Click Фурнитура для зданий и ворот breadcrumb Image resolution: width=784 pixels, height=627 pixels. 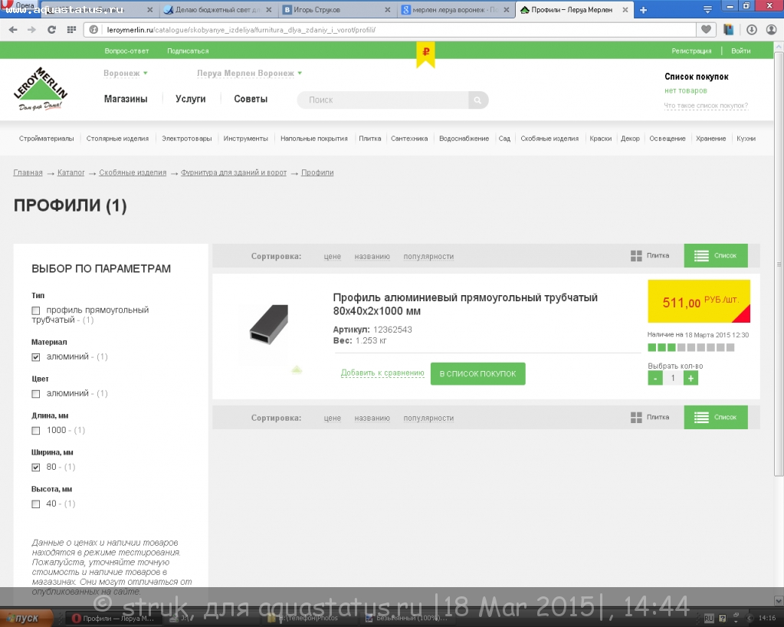point(234,172)
